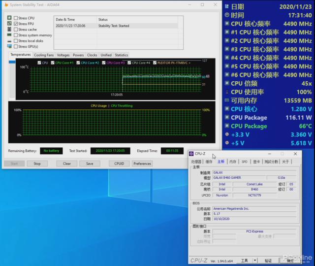Click the AIDA64 flame title icon
This screenshot has height=266, width=315.
click(x=6, y=4)
